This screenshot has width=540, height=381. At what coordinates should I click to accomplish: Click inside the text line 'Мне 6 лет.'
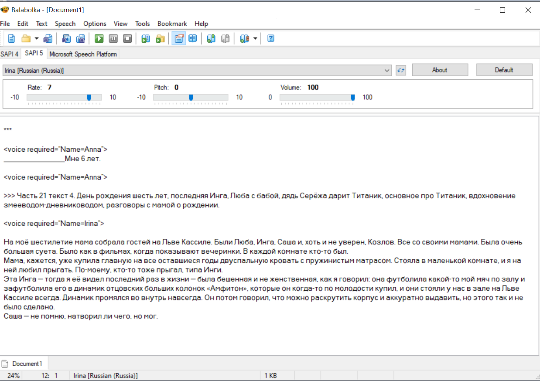(x=82, y=159)
